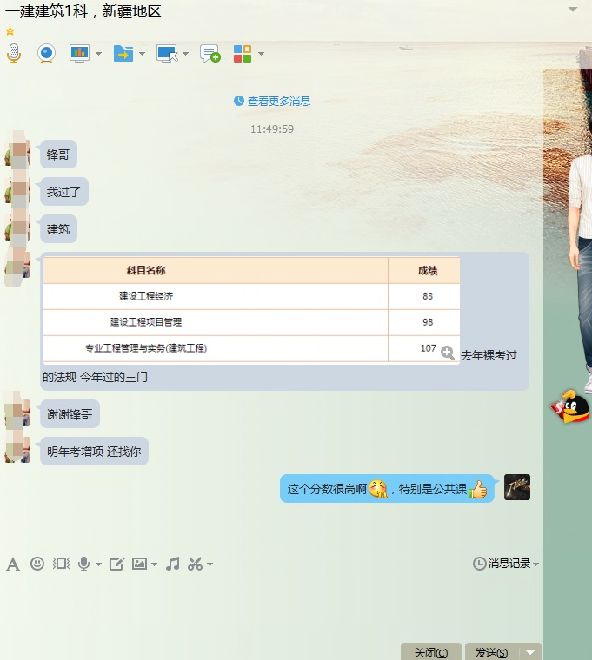Open font settings with the A icon

[x=13, y=564]
